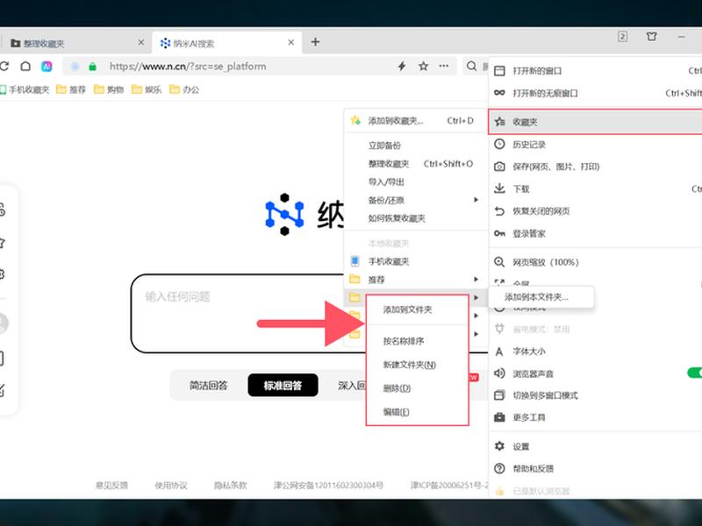Open the 意见反馈 footer link
Viewport: 702px width, 526px height.
tap(112, 486)
